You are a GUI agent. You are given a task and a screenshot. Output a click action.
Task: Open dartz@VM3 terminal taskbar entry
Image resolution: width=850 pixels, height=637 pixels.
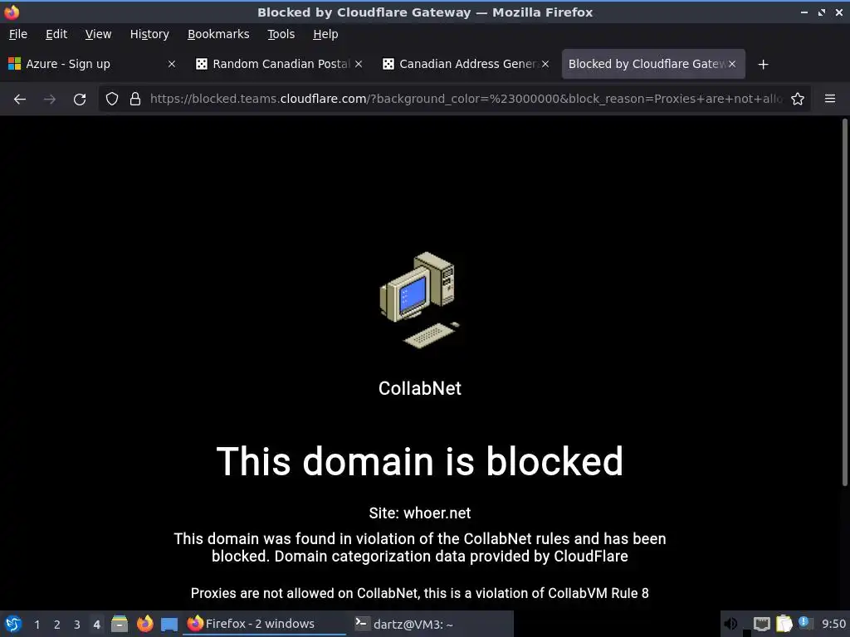[431, 624]
